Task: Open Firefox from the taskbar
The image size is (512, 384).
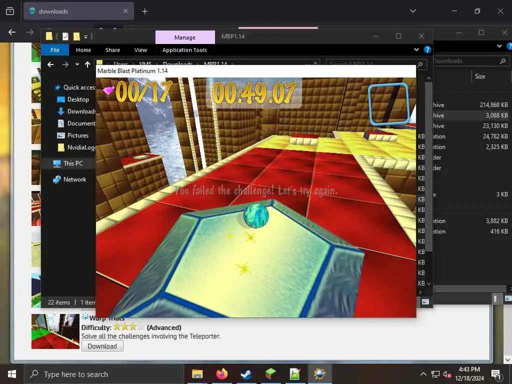Action: tap(221, 374)
